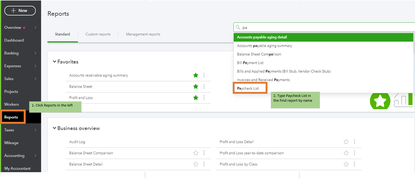Viewport: 415px width, 178px height.
Task: Click the New button
Action: click(20, 11)
